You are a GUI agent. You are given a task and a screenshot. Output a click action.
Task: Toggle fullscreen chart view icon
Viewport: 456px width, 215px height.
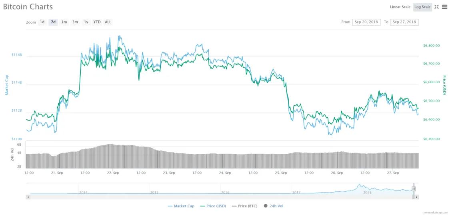pos(436,7)
